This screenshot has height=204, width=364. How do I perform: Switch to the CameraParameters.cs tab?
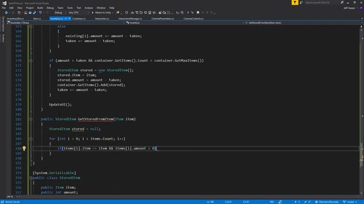[x=163, y=19]
